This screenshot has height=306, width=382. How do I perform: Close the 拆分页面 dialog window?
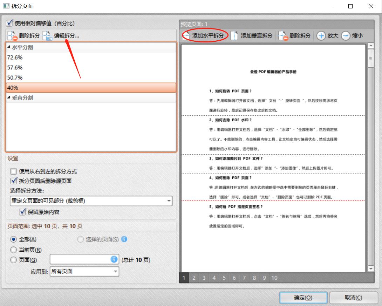371,6
